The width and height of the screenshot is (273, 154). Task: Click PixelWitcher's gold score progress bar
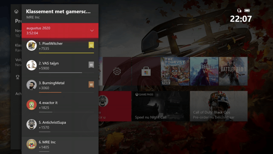[66, 53]
